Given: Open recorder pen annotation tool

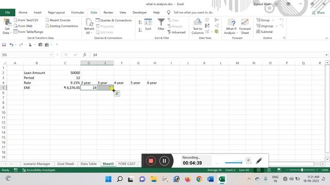Looking at the screenshot, I should 259,161.
